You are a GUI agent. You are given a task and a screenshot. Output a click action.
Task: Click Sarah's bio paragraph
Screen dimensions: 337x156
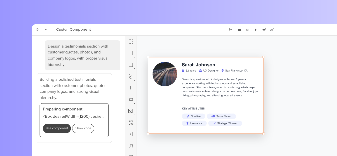coord(220,87)
